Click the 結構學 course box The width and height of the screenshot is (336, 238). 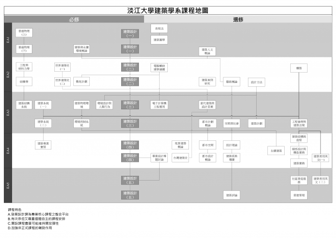(x=24, y=82)
